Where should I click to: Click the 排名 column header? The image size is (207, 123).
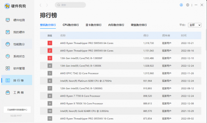pos(50,36)
